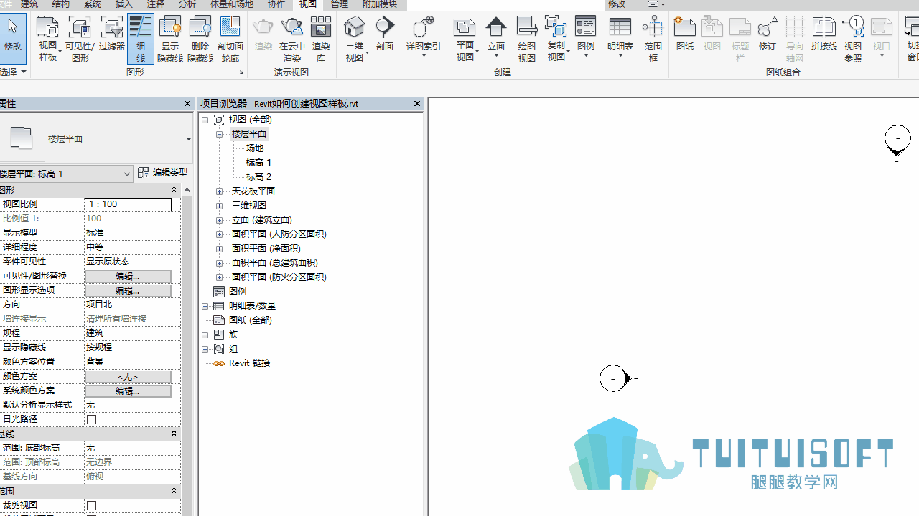
Task: Click the 显示隐藏线 show hidden lines tool
Action: 170,39
